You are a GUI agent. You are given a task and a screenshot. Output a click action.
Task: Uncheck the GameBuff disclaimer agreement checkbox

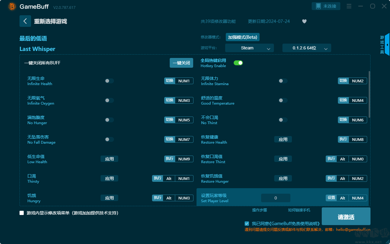pos(247,224)
